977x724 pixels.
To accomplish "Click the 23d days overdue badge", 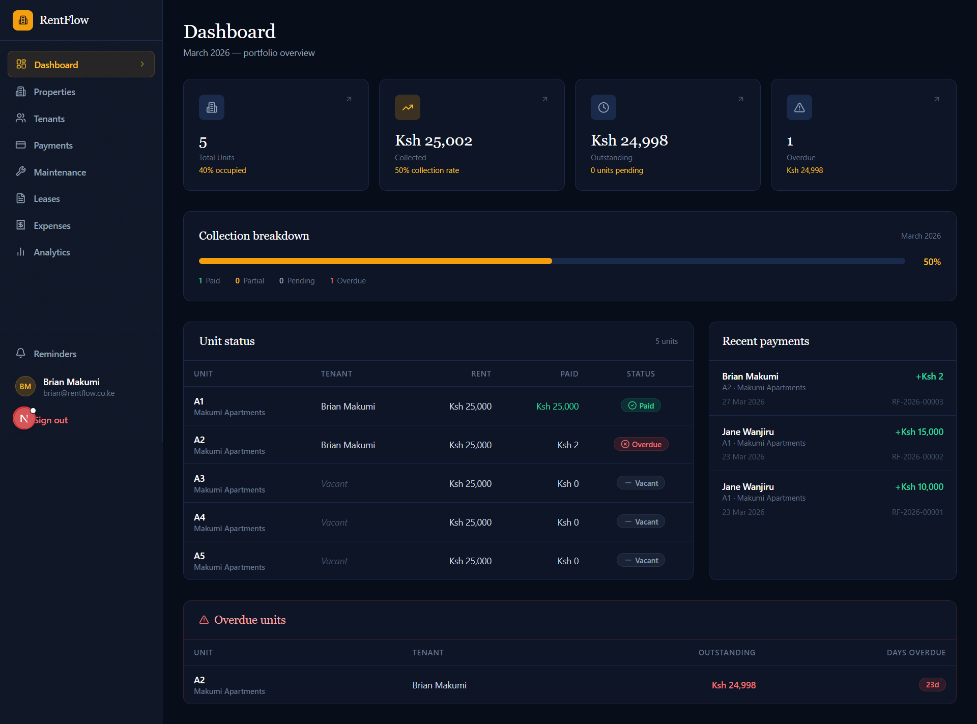I will point(932,684).
